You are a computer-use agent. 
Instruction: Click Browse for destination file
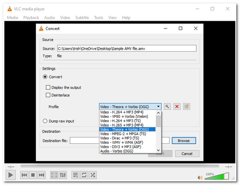[x=184, y=141]
